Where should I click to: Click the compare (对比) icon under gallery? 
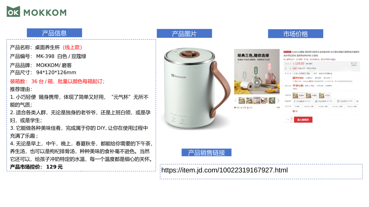248,108
